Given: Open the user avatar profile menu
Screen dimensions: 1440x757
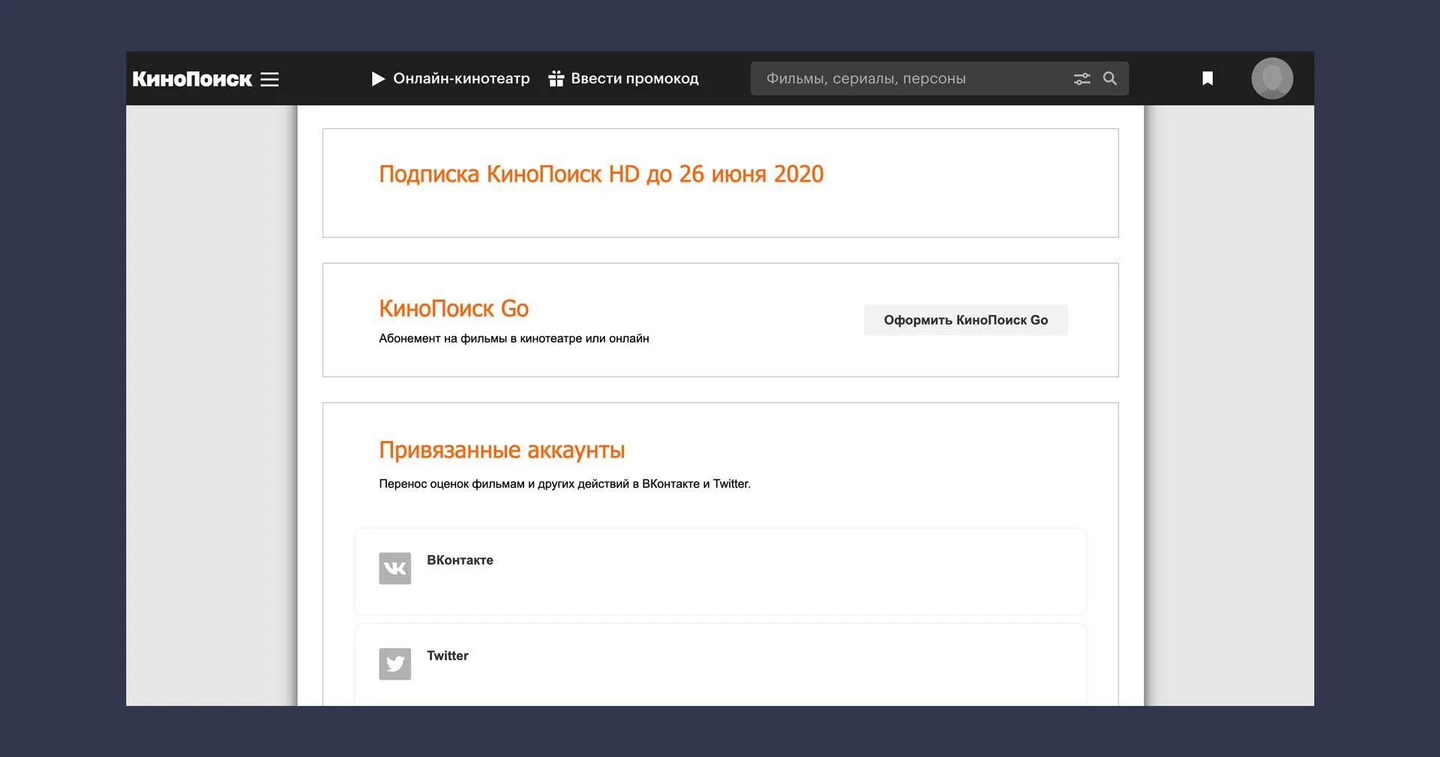Looking at the screenshot, I should (x=1272, y=78).
